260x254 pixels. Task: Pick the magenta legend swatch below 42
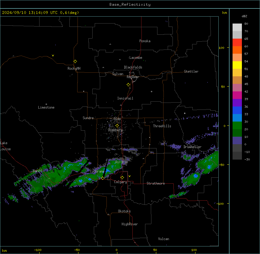(x=237, y=95)
